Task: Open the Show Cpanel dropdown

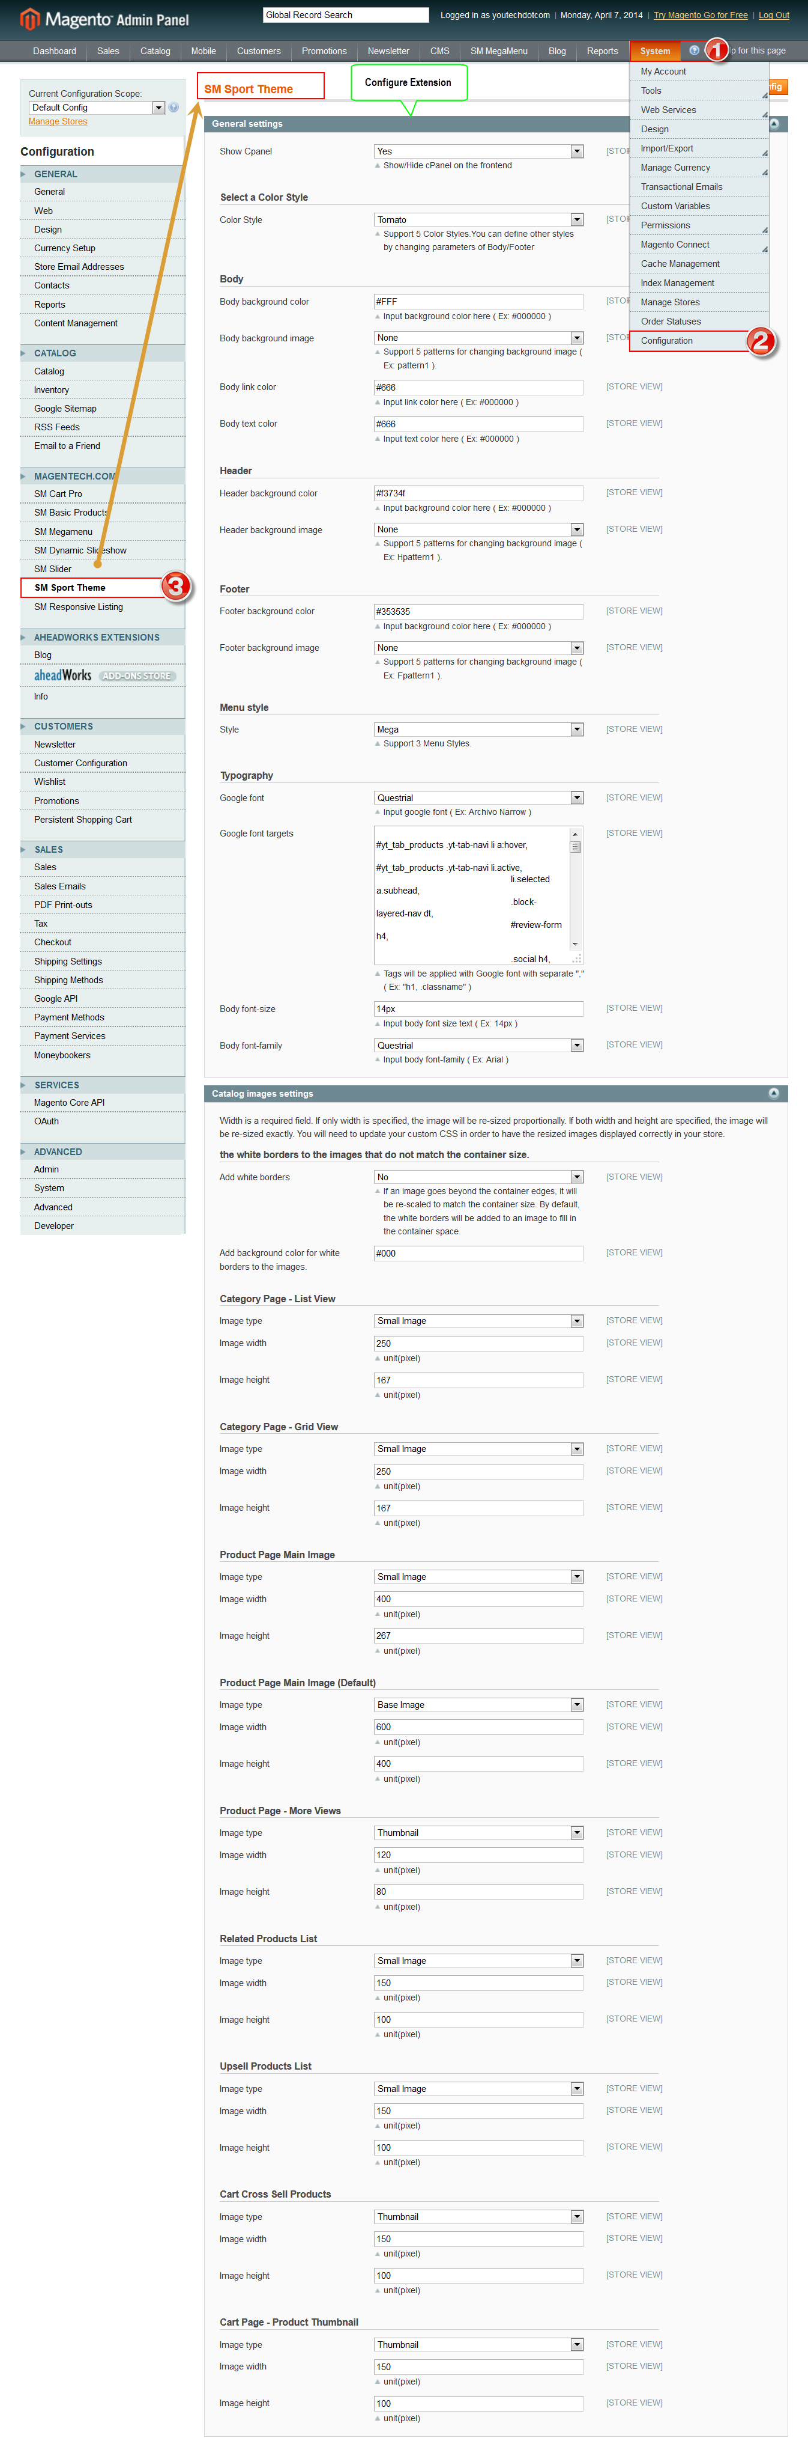Action: pos(478,151)
